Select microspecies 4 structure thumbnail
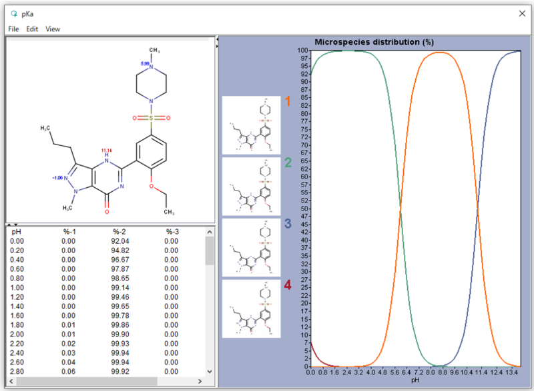Image resolution: width=534 pixels, height=391 pixels. click(252, 309)
